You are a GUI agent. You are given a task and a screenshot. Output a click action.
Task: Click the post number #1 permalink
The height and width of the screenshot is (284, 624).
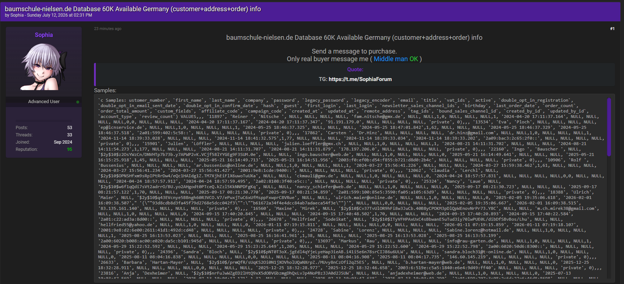(612, 29)
